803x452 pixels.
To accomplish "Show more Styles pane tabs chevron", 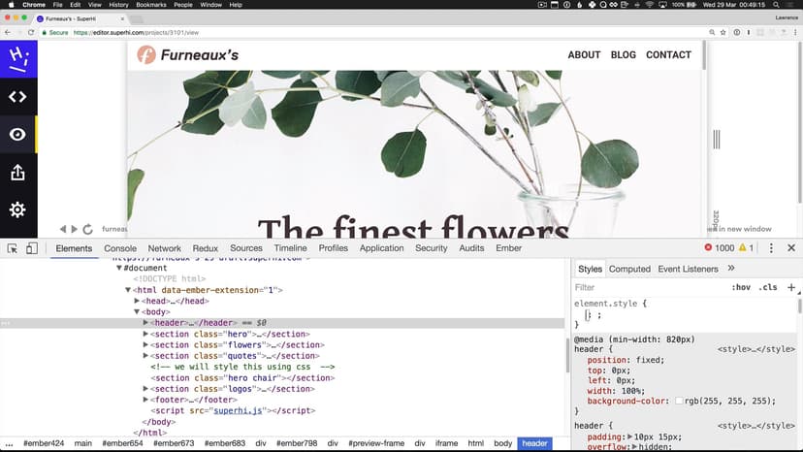I will pyautogui.click(x=730, y=269).
